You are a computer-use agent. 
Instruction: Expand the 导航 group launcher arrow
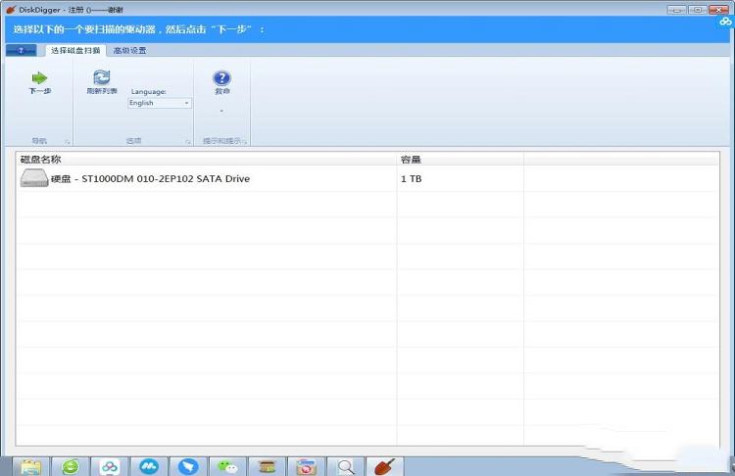click(x=68, y=142)
